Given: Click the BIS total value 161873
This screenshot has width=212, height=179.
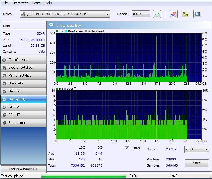Looking at the screenshot, I should click(96, 165).
